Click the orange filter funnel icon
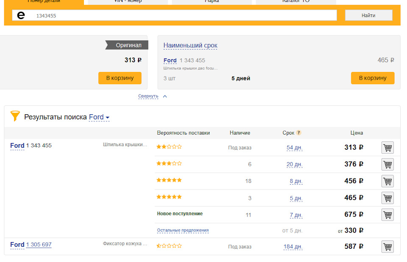This screenshot has width=407, height=262. 15,116
